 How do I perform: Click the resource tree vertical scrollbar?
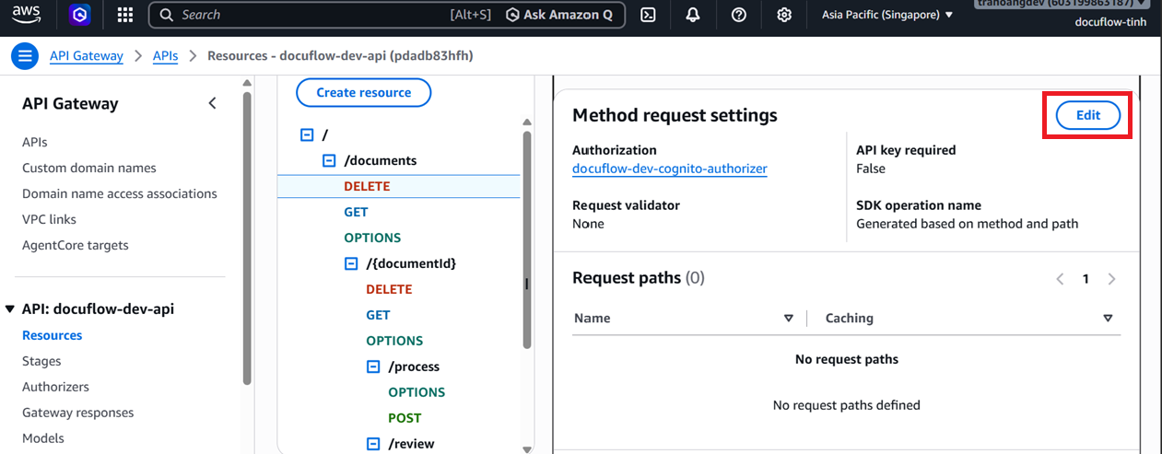[527, 239]
